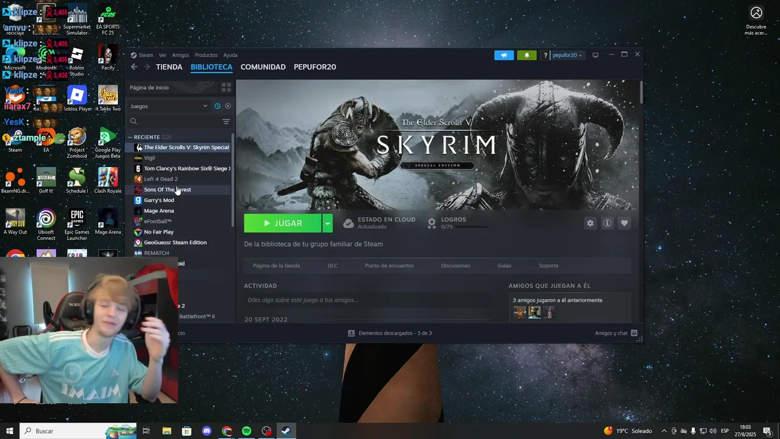Open Steam notifications bell
Viewport: 780px width, 439px height.
pyautogui.click(x=527, y=55)
